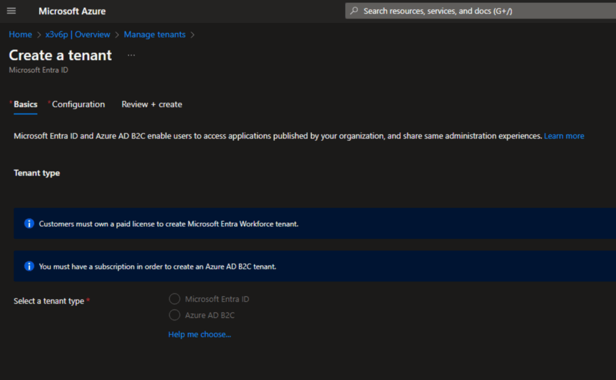Screen dimensions: 616x380
Task: Follow the Learn more link
Action: pos(564,136)
